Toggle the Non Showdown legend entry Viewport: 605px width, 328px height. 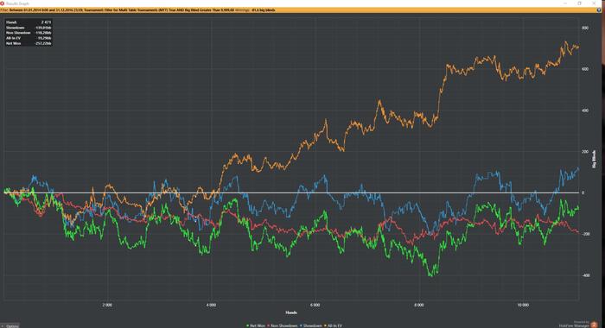click(x=283, y=325)
